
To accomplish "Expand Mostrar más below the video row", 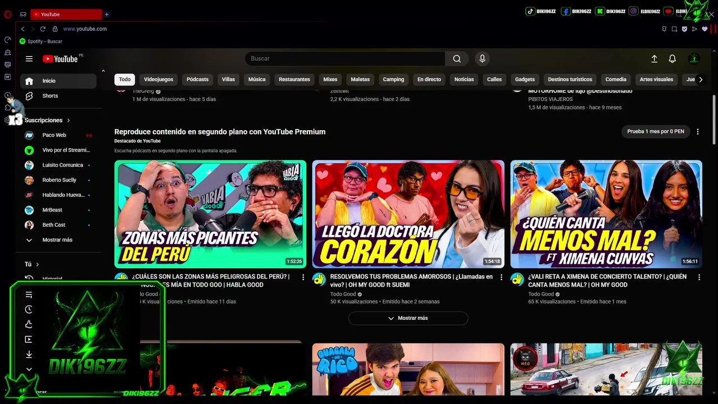I will [x=408, y=318].
